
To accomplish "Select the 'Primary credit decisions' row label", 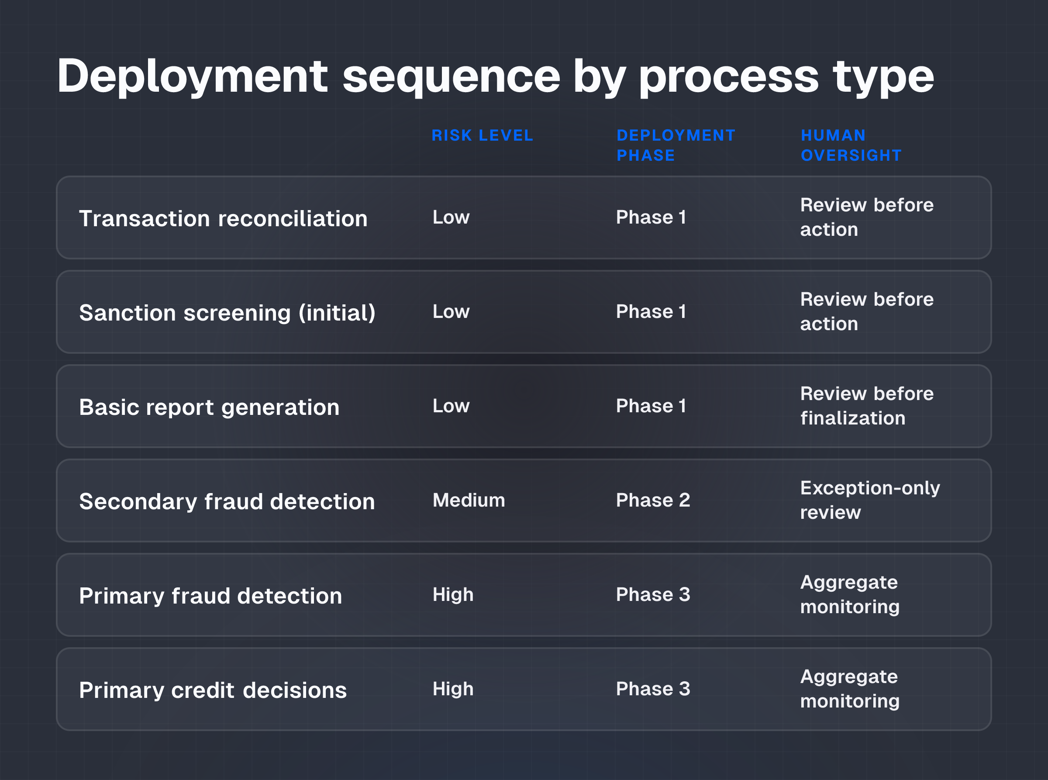I will point(213,690).
